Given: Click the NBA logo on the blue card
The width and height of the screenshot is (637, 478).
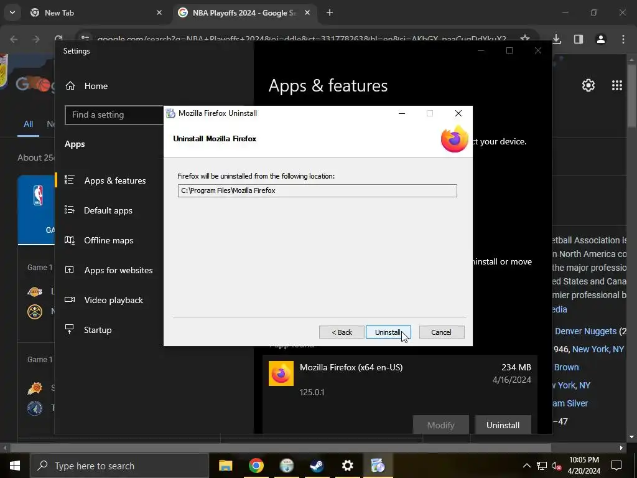Looking at the screenshot, I should [38, 195].
